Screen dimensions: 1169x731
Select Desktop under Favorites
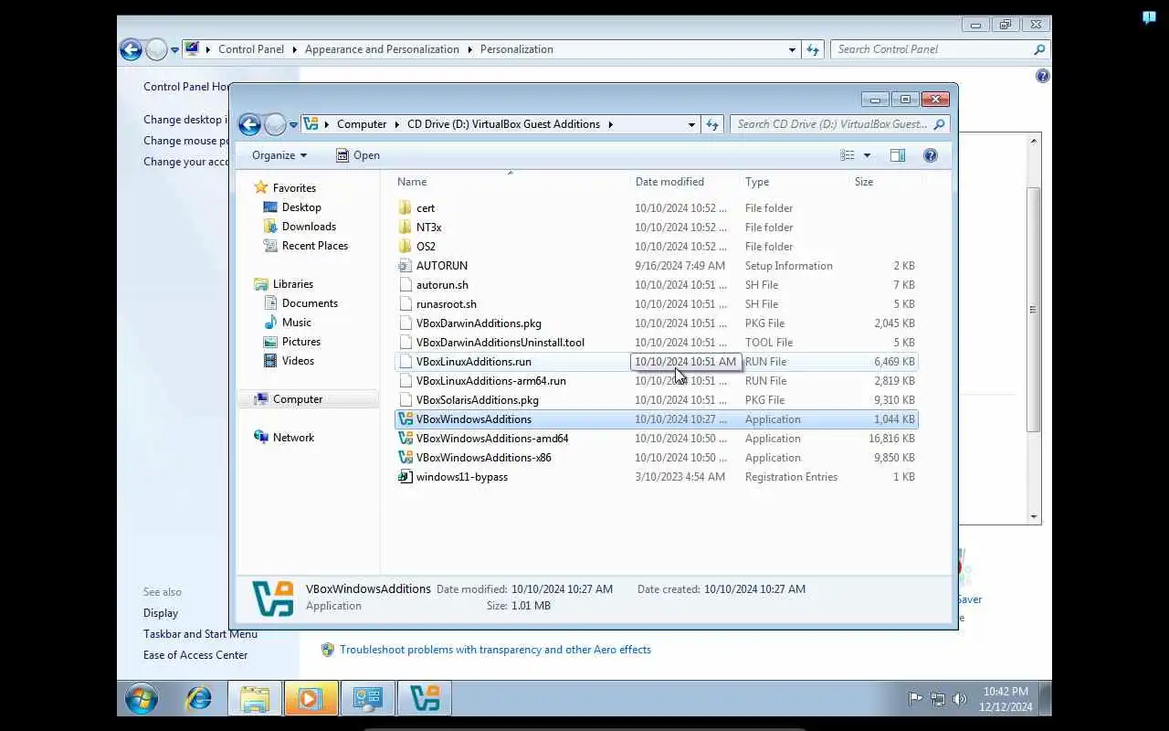point(301,207)
